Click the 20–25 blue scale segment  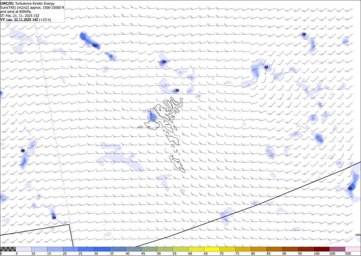(x=70, y=249)
